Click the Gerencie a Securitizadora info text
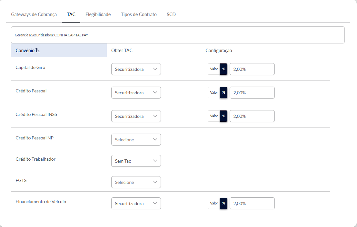357x227 pixels. click(52, 35)
